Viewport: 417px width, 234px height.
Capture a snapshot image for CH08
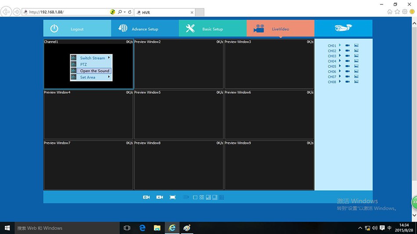pyautogui.click(x=356, y=82)
